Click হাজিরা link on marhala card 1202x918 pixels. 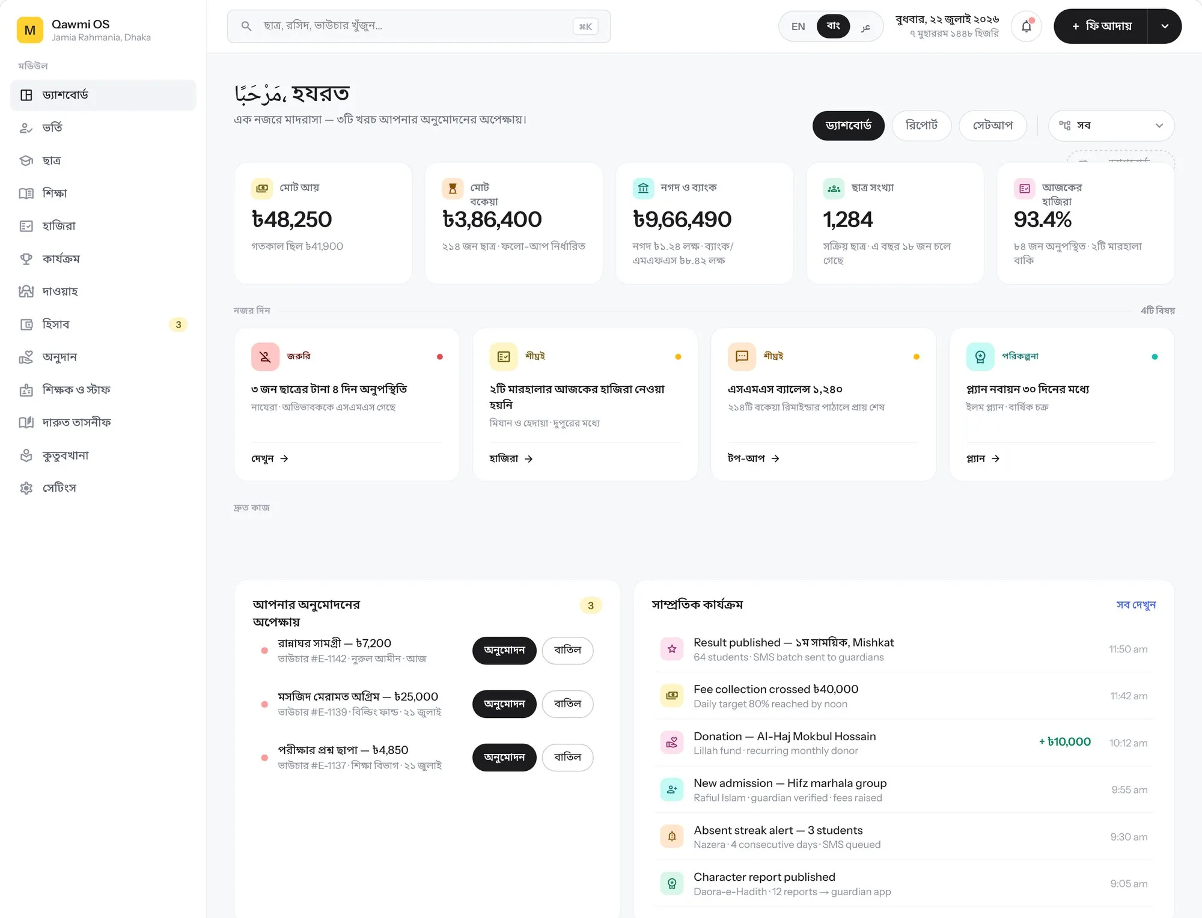tap(511, 459)
